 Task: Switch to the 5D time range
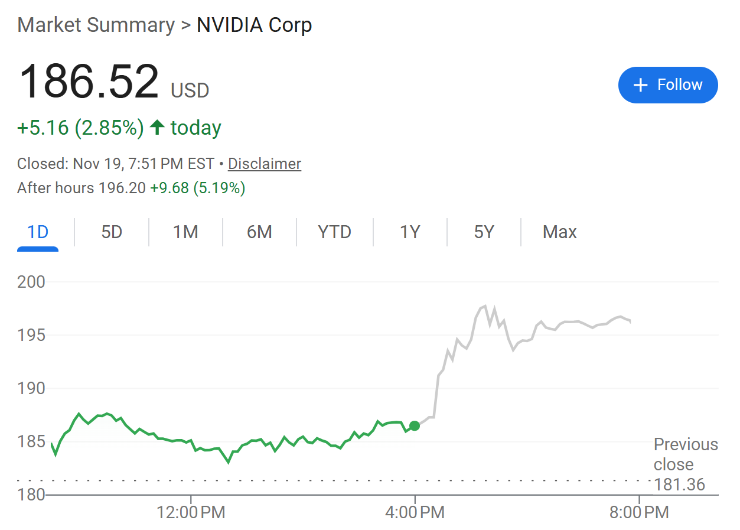click(111, 232)
